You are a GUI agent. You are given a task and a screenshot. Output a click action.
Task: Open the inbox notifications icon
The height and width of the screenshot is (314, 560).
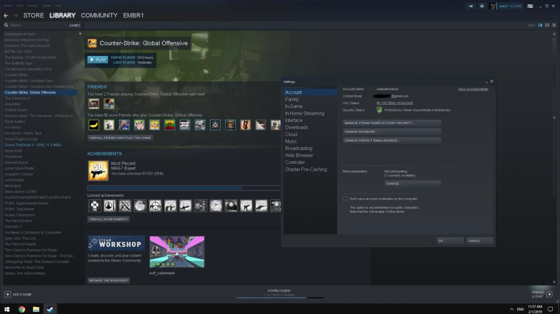pos(482,6)
